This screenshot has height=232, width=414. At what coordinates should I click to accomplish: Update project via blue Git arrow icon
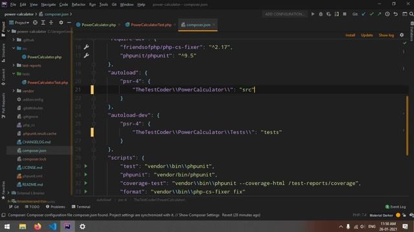[x=364, y=14]
